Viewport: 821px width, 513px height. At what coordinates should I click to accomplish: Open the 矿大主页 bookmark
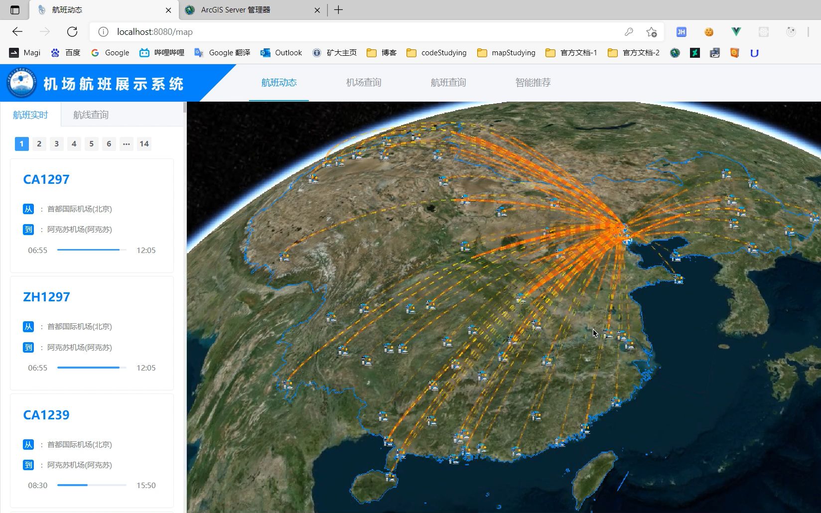click(334, 53)
